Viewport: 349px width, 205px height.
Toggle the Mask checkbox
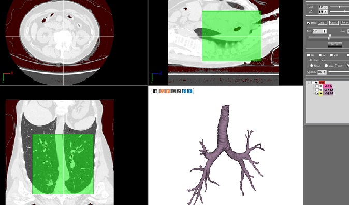[308, 23]
